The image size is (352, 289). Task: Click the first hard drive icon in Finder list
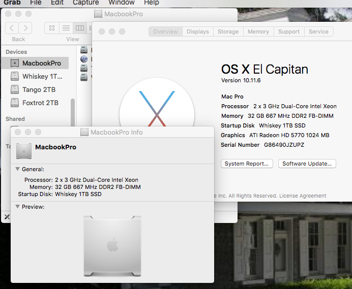(84, 50)
